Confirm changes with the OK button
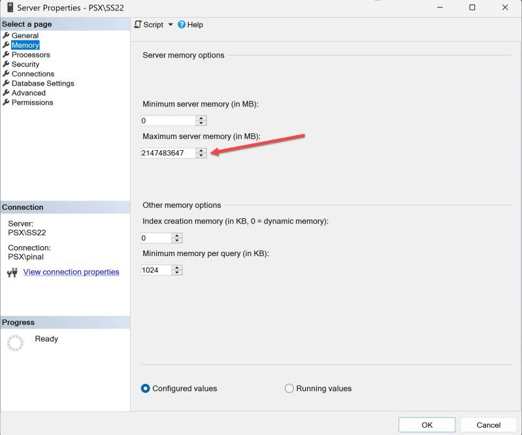 click(x=427, y=425)
